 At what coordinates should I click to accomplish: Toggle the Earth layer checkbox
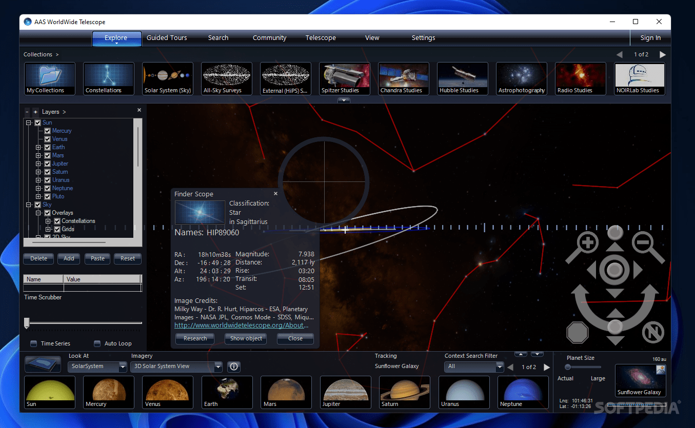48,147
